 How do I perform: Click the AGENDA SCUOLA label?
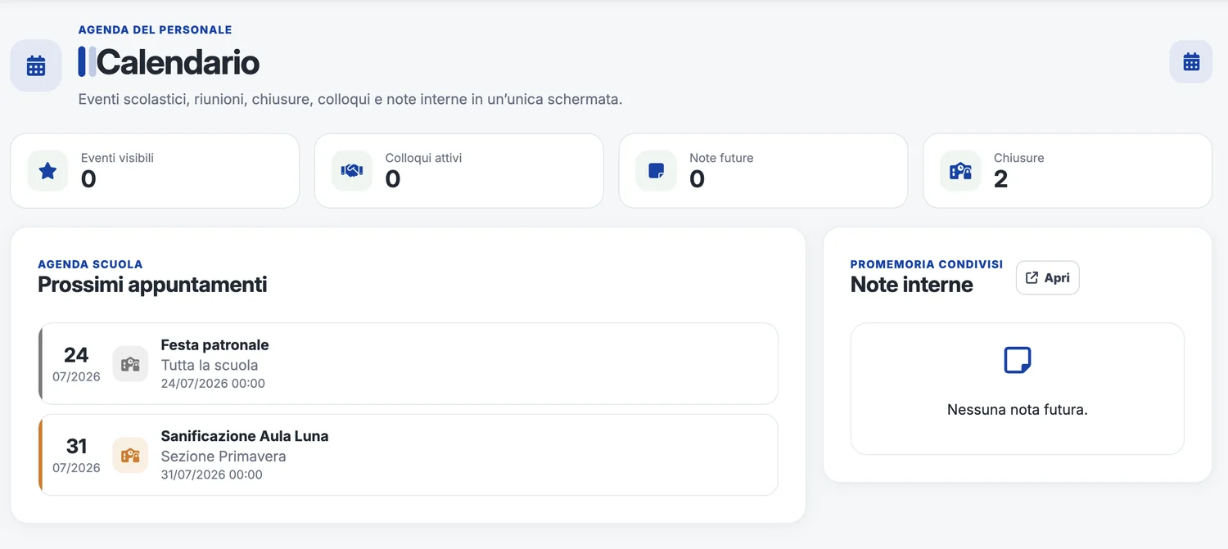coord(90,264)
